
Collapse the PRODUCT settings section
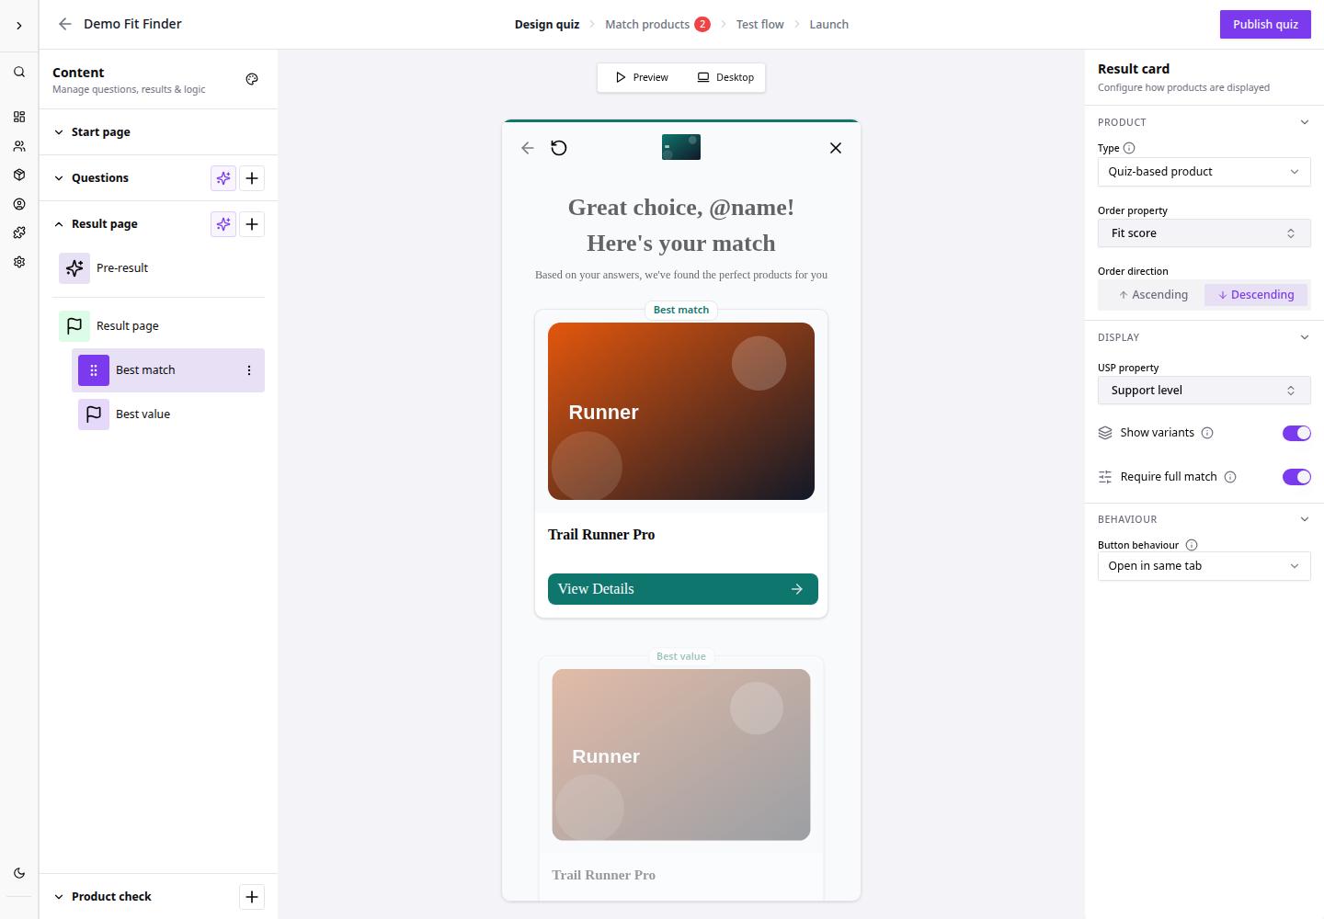tap(1304, 122)
